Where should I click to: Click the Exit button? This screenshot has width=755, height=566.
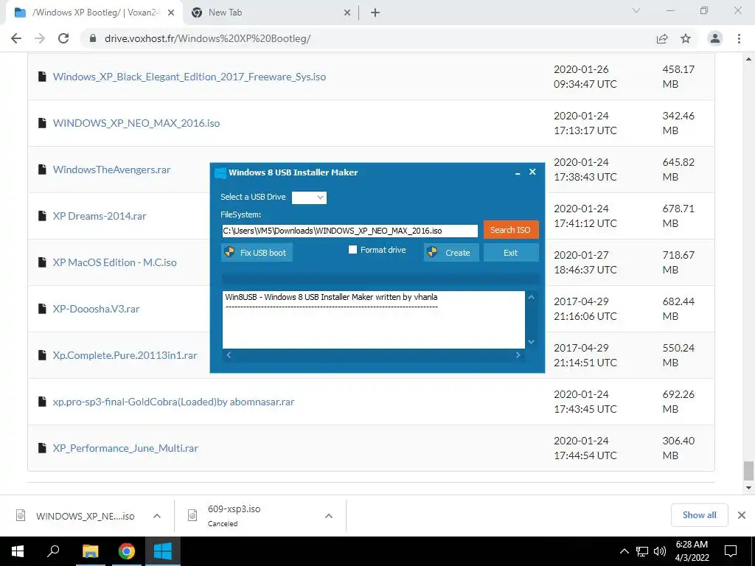click(510, 253)
